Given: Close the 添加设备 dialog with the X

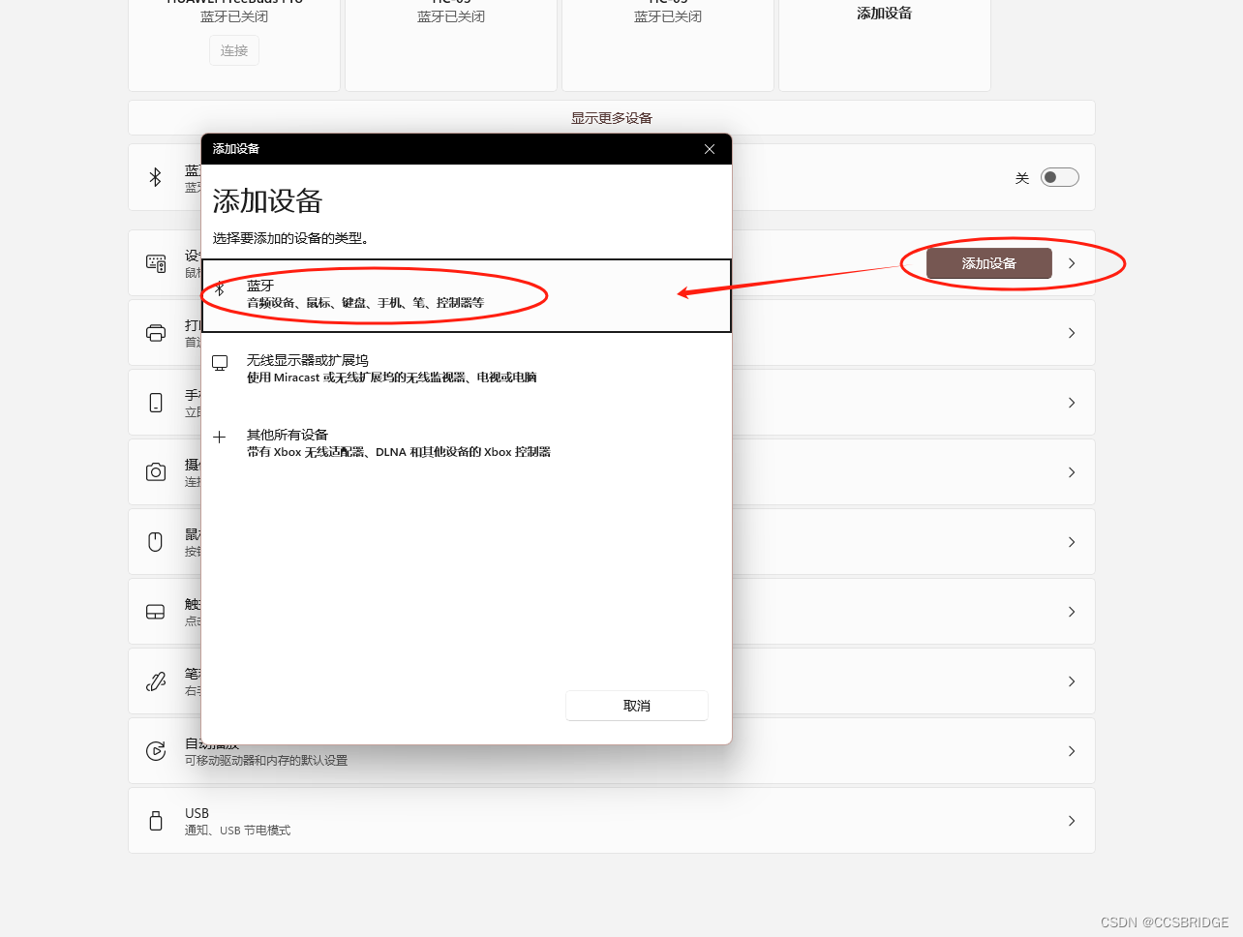Looking at the screenshot, I should click(x=710, y=149).
